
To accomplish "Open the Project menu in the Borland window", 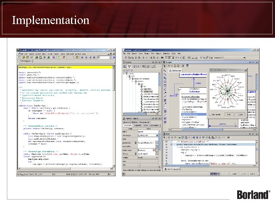I will coord(147,53).
